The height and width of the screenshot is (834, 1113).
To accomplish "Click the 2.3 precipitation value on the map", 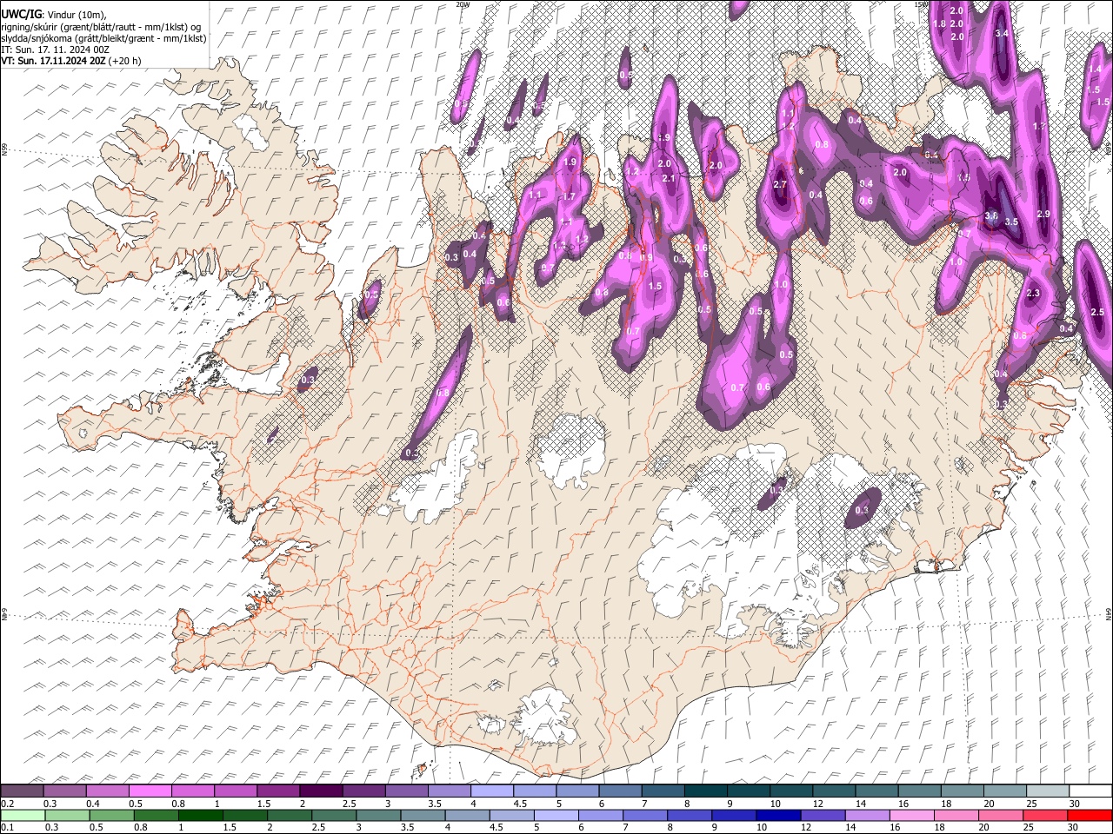I will tap(1033, 295).
